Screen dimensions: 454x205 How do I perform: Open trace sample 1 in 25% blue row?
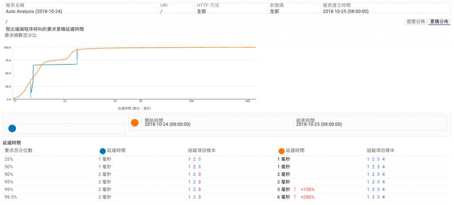coord(189,159)
